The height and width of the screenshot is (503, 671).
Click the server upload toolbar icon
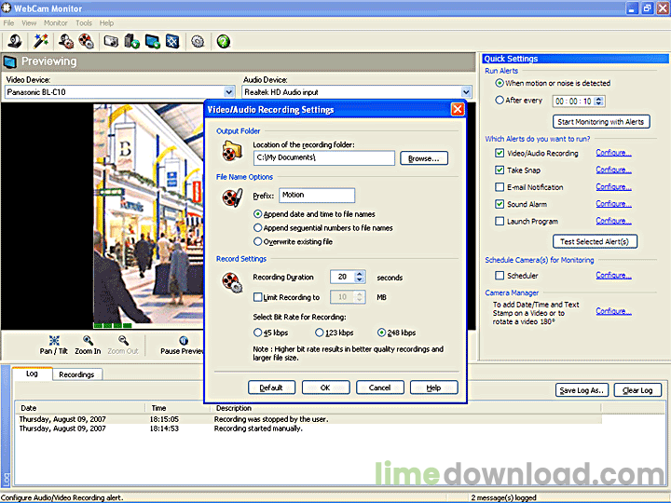pyautogui.click(x=131, y=42)
